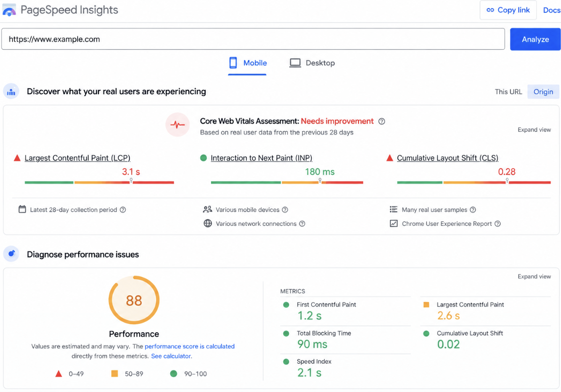Click the lab Cumulative Layout Shift green dot

pos(426,333)
